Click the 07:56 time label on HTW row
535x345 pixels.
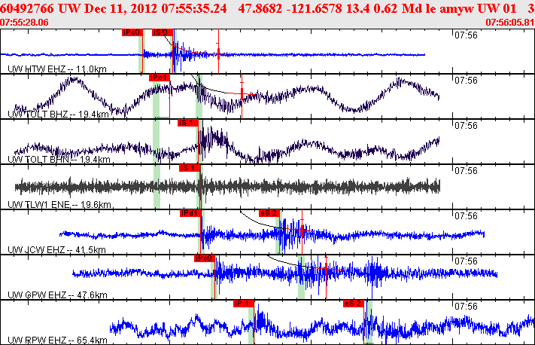tap(466, 35)
